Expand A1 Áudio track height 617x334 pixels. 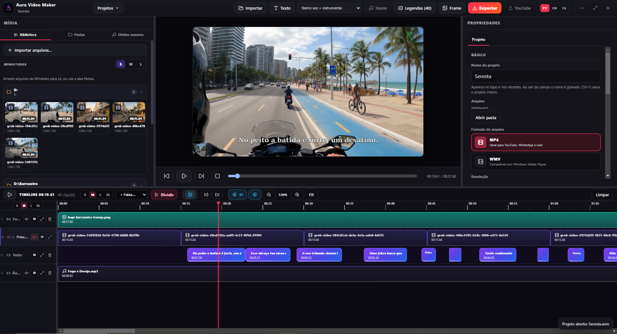tap(42, 273)
